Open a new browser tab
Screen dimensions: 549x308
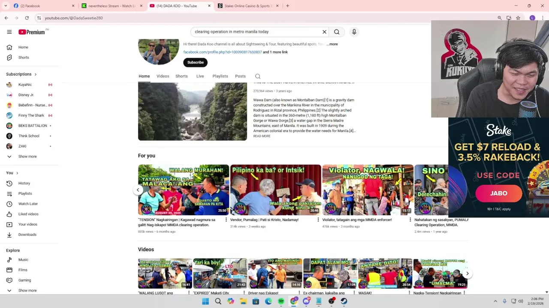point(287,6)
